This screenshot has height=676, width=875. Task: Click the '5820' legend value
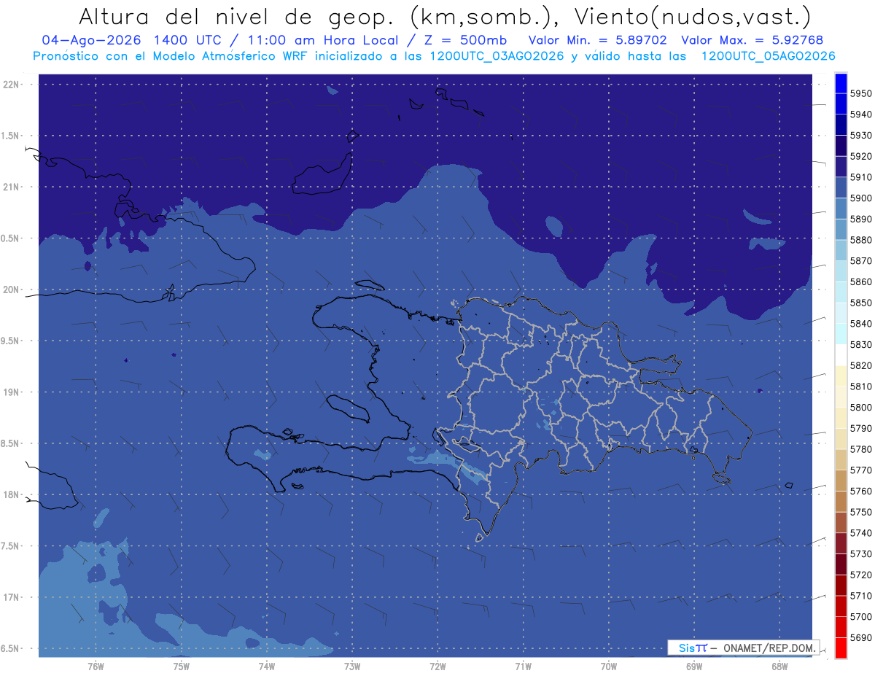click(x=861, y=365)
